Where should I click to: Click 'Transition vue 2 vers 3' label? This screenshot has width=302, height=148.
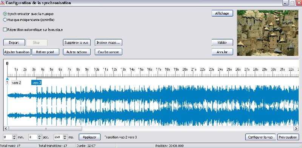click(120, 137)
